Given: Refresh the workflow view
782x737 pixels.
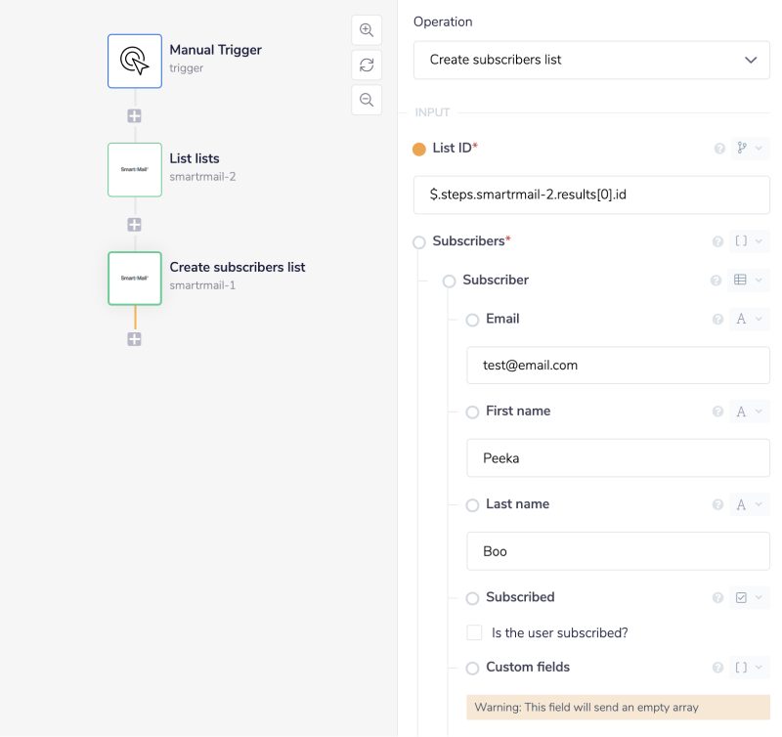Looking at the screenshot, I should click(367, 65).
